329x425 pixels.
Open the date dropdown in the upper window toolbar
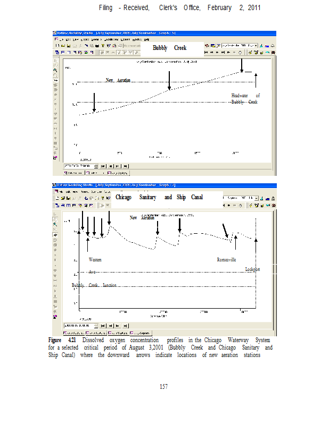coord(255,46)
